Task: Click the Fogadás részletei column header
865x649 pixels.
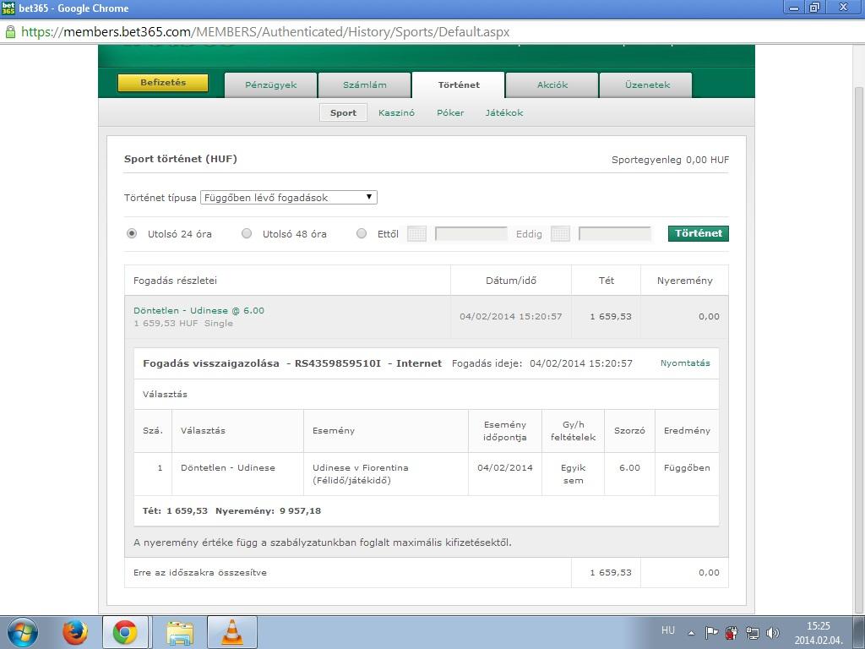Action: coord(287,281)
